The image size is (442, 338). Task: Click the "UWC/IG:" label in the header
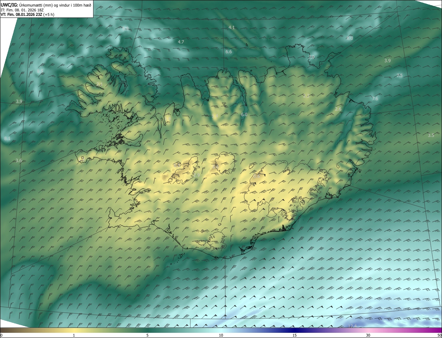click(x=9, y=5)
